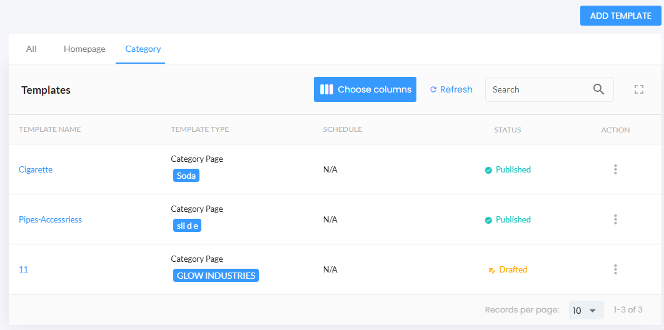Click Published status icon in Pipes-Accessriess row

point(488,220)
